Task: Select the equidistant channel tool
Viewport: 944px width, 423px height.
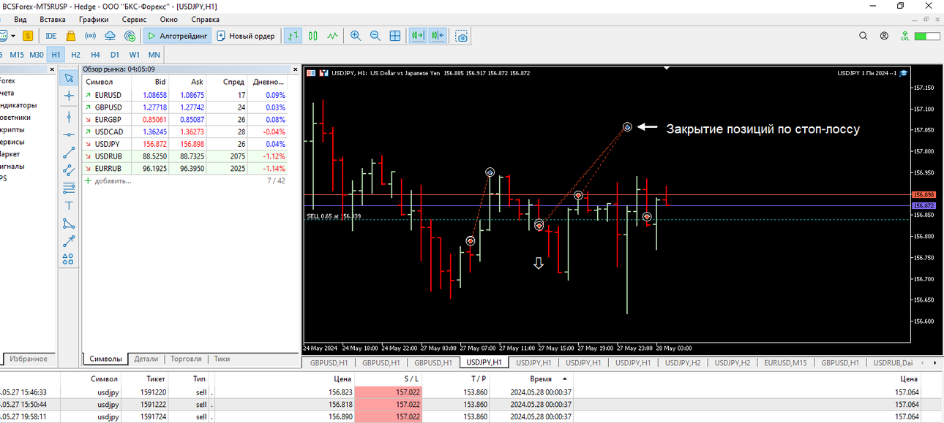Action: coord(69,170)
